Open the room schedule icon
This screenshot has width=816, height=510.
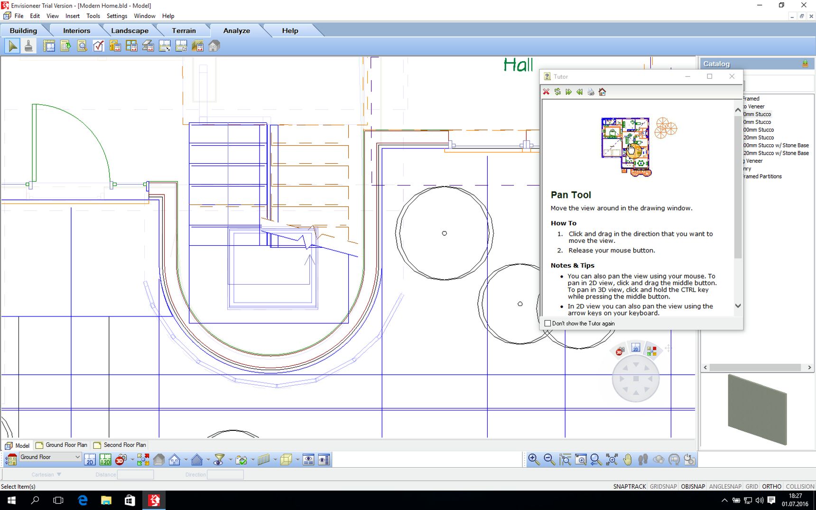point(165,46)
